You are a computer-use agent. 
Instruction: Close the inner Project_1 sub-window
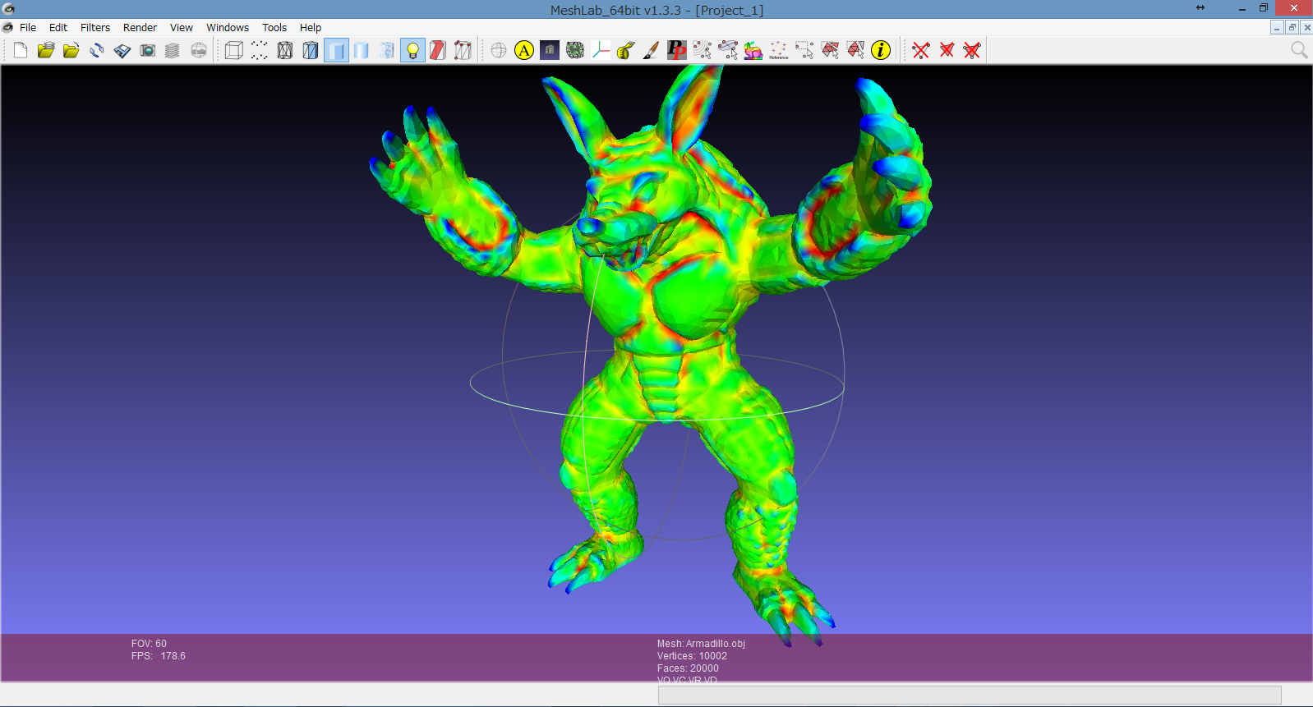pos(1306,27)
